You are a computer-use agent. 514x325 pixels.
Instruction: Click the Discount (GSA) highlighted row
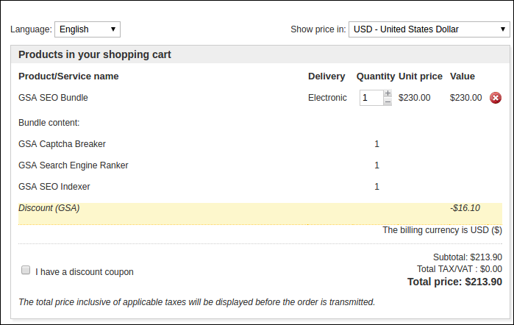260,214
